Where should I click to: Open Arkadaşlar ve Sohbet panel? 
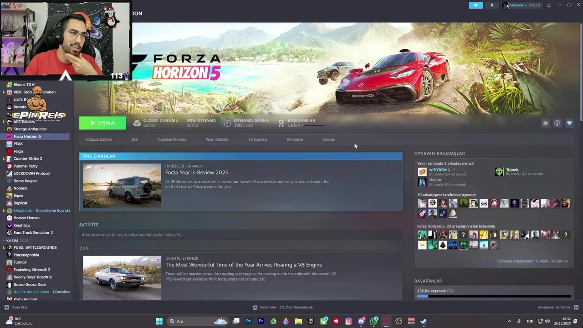coord(558,307)
